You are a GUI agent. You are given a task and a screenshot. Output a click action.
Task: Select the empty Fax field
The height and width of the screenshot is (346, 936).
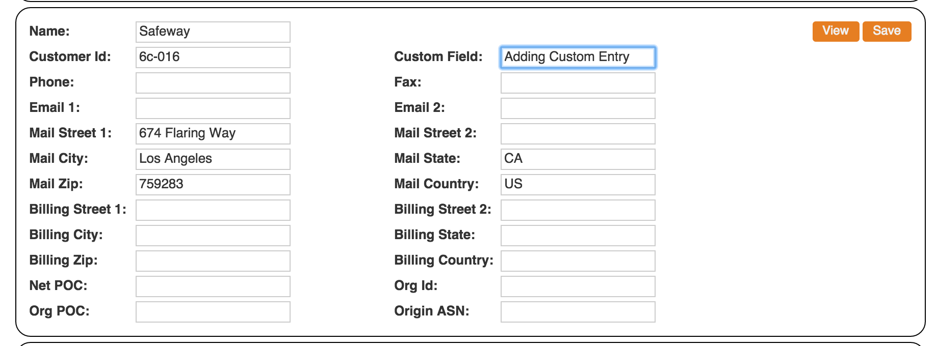pos(578,82)
